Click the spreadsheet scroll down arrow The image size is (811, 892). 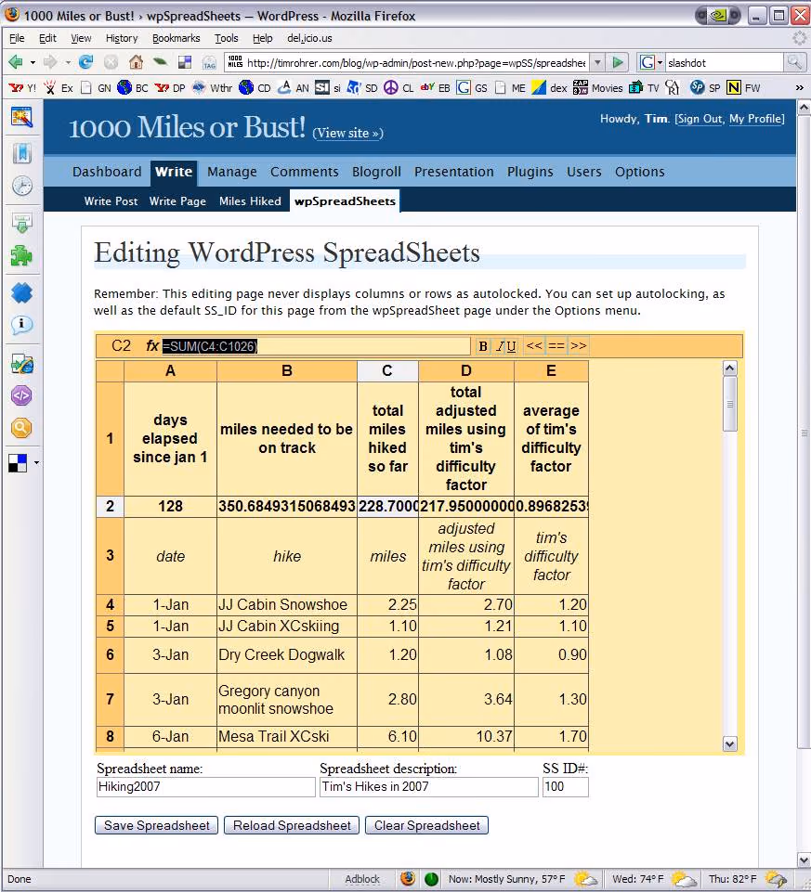click(x=729, y=743)
